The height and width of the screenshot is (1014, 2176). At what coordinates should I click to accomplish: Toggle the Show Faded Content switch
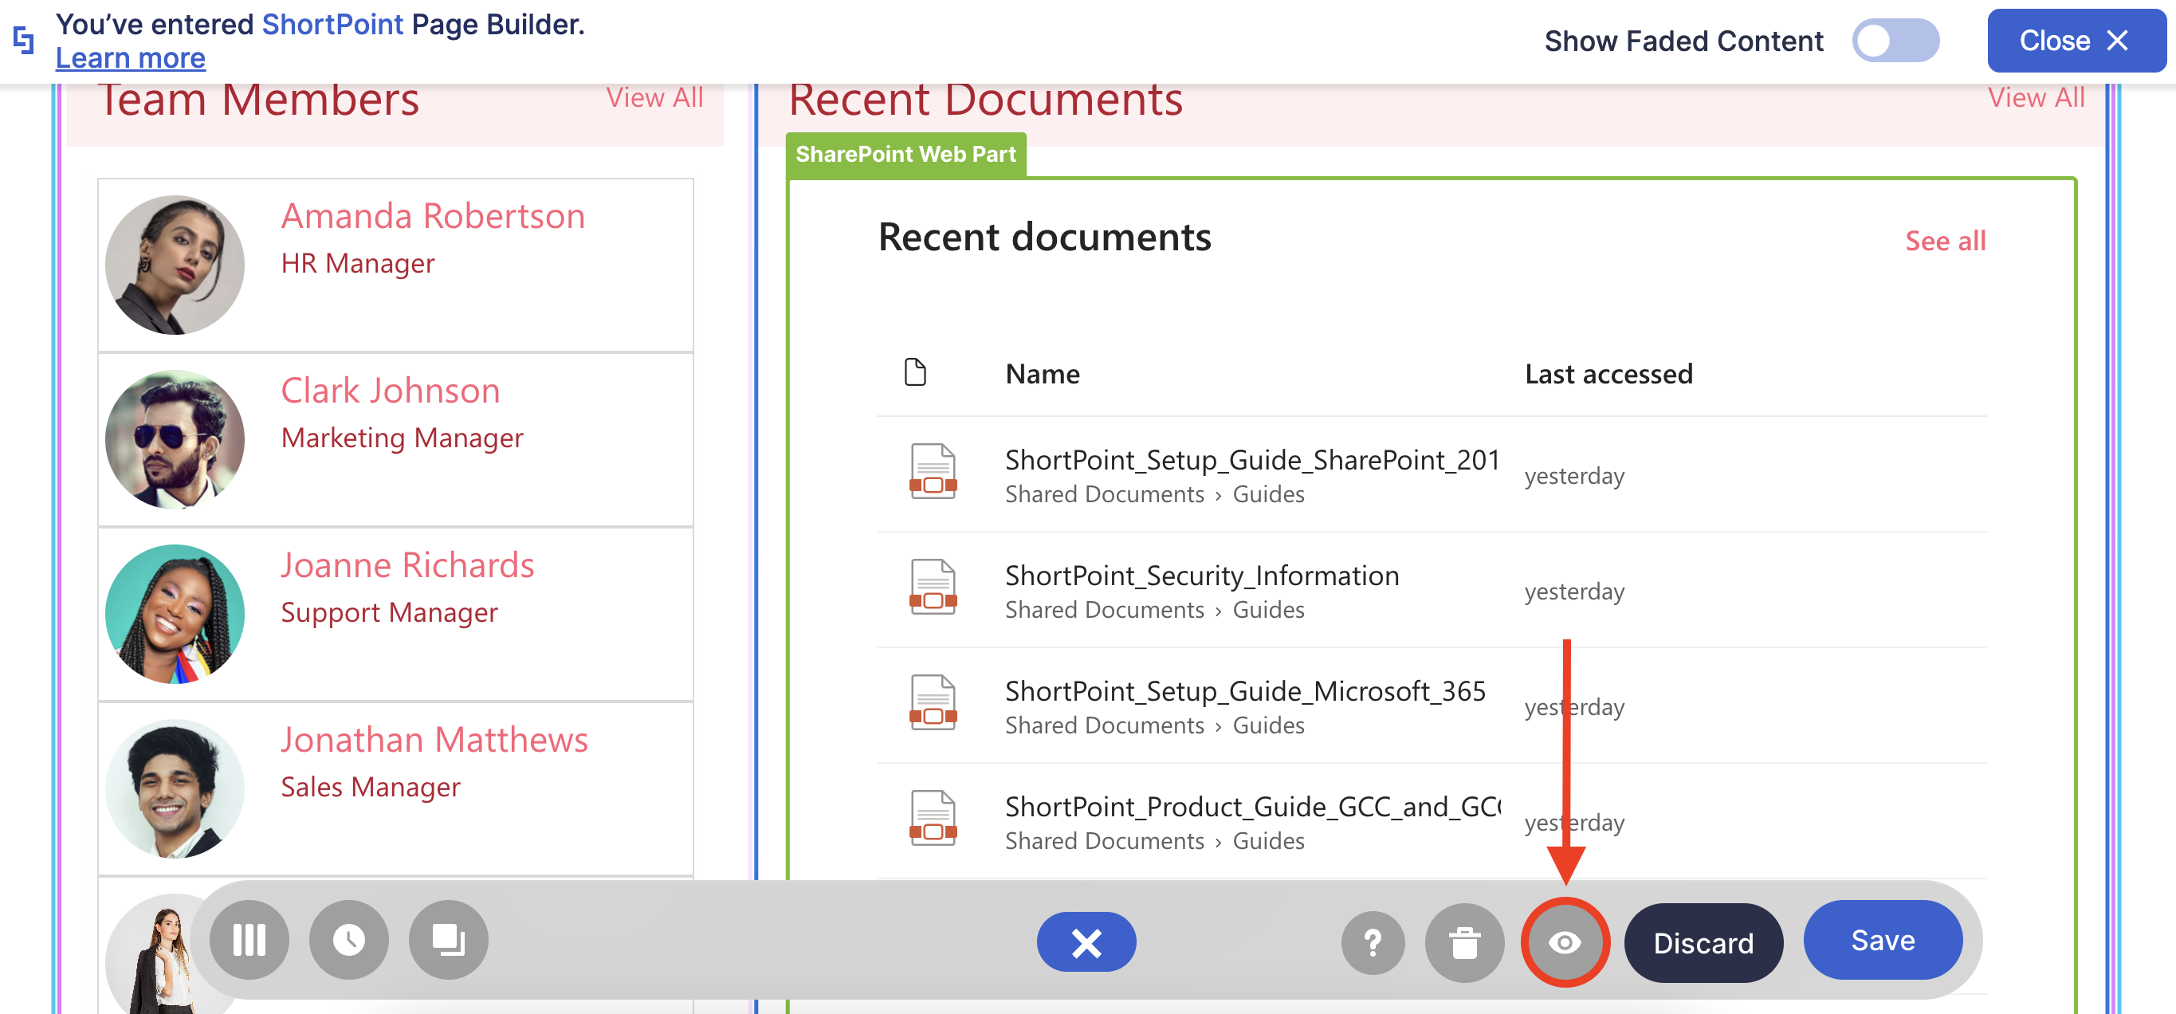coord(1895,41)
